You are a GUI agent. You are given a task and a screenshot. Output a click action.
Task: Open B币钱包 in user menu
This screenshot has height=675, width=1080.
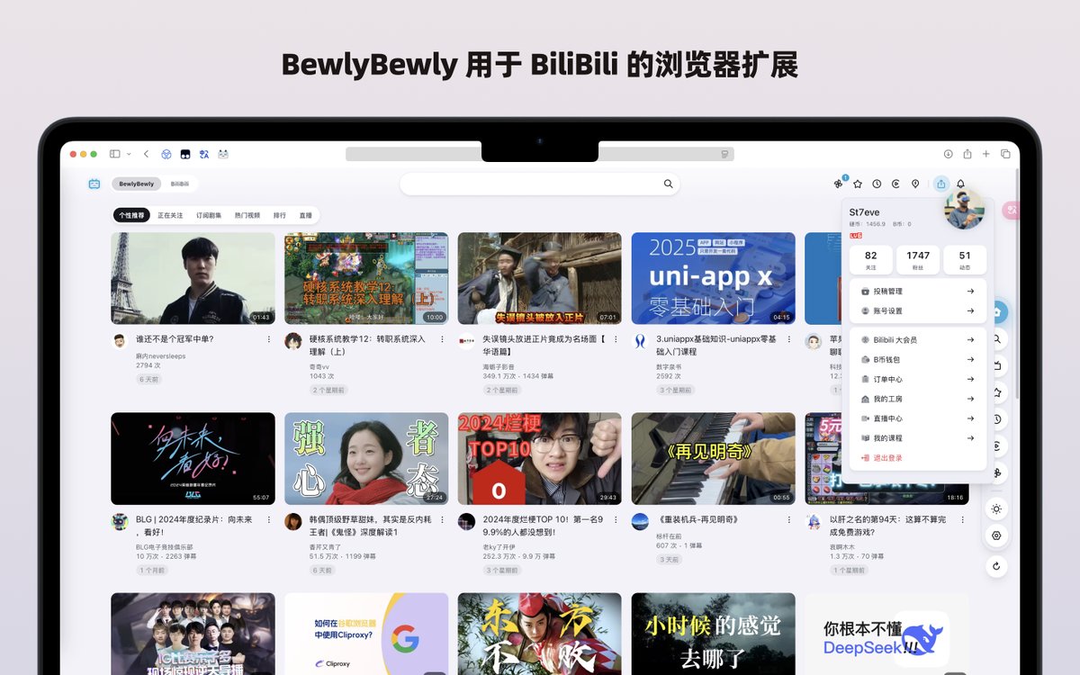(x=917, y=360)
